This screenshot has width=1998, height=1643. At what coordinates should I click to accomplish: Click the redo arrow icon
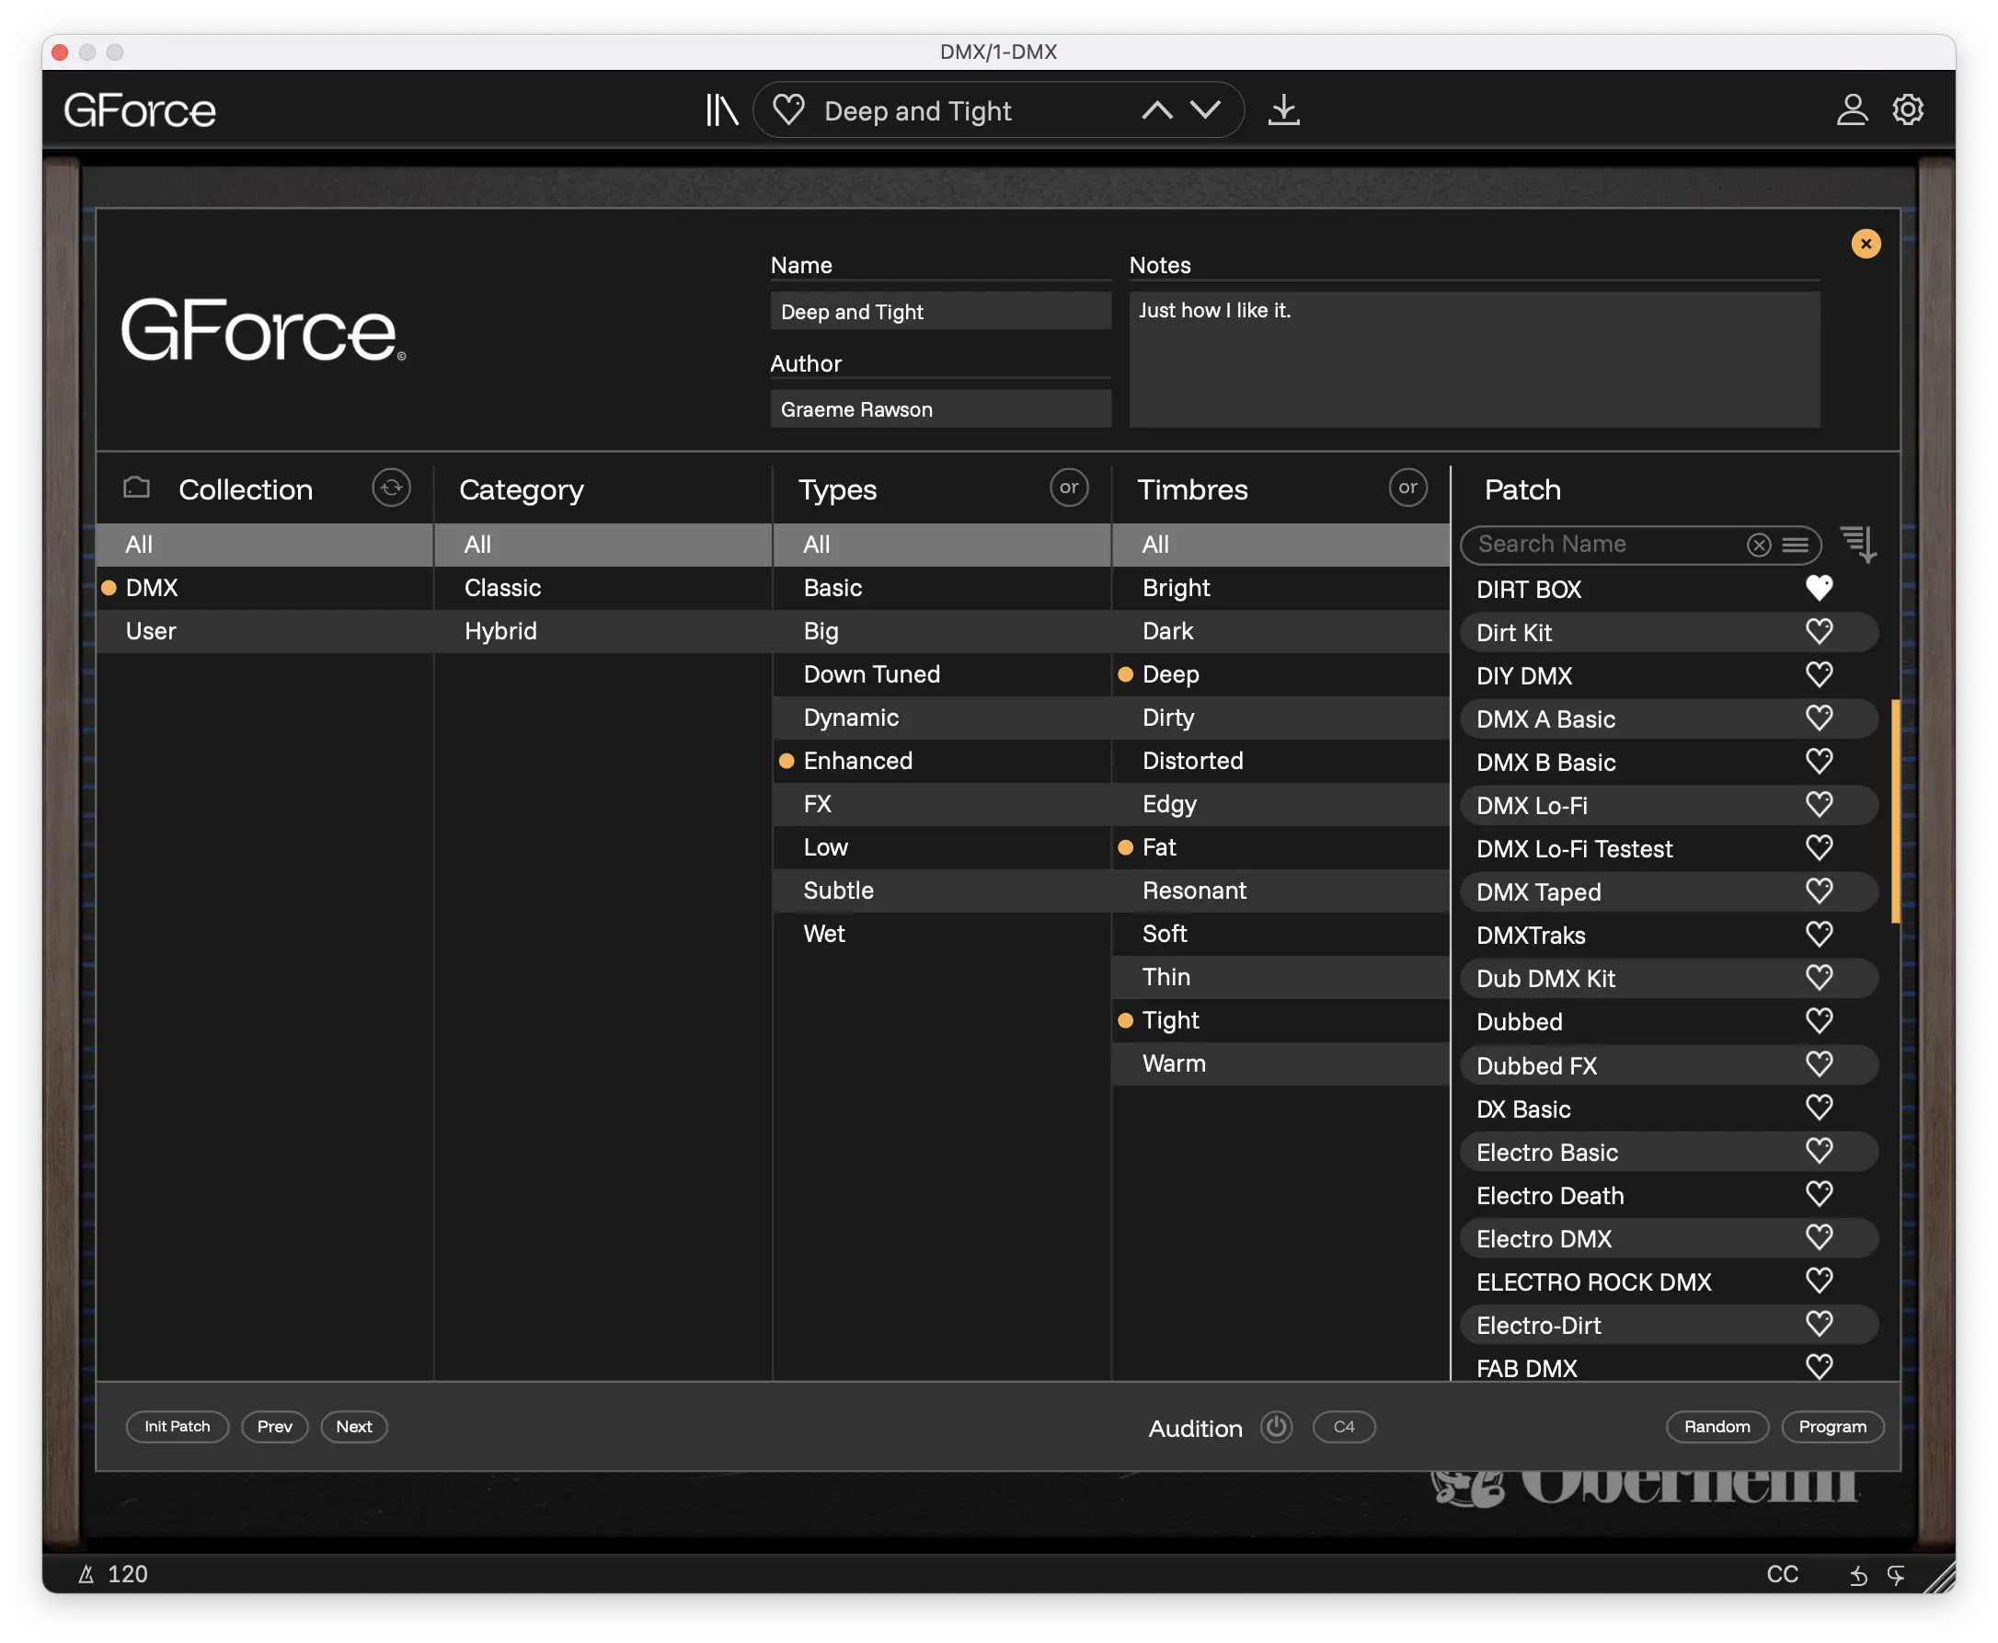coord(1895,1575)
